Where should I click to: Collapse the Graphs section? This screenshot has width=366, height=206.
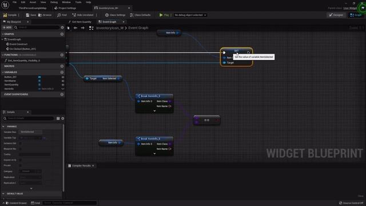coord(3,34)
